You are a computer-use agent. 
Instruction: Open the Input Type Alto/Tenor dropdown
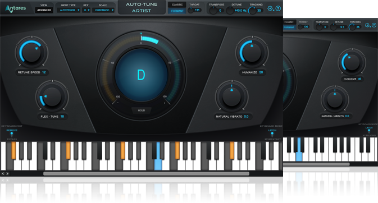tap(69, 10)
